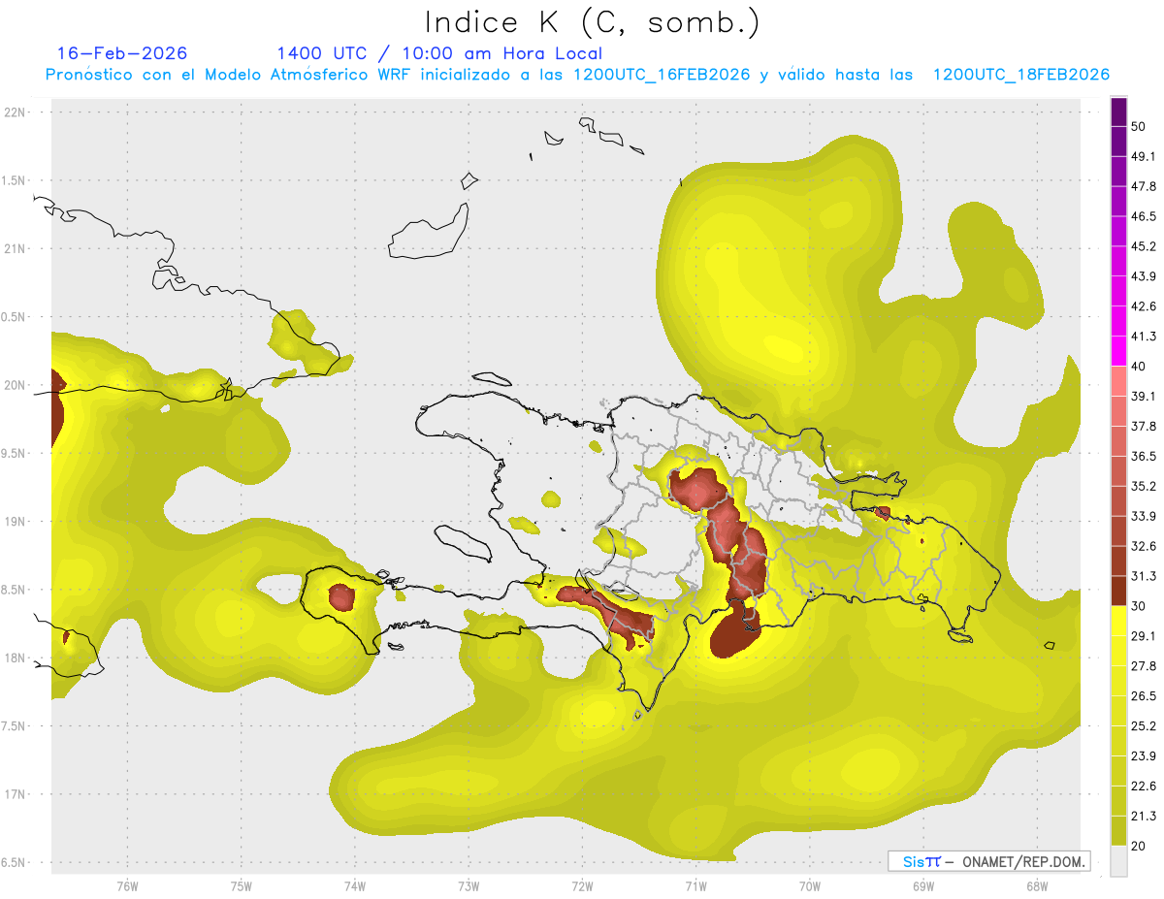Click the "21N" latitude label

(14, 248)
